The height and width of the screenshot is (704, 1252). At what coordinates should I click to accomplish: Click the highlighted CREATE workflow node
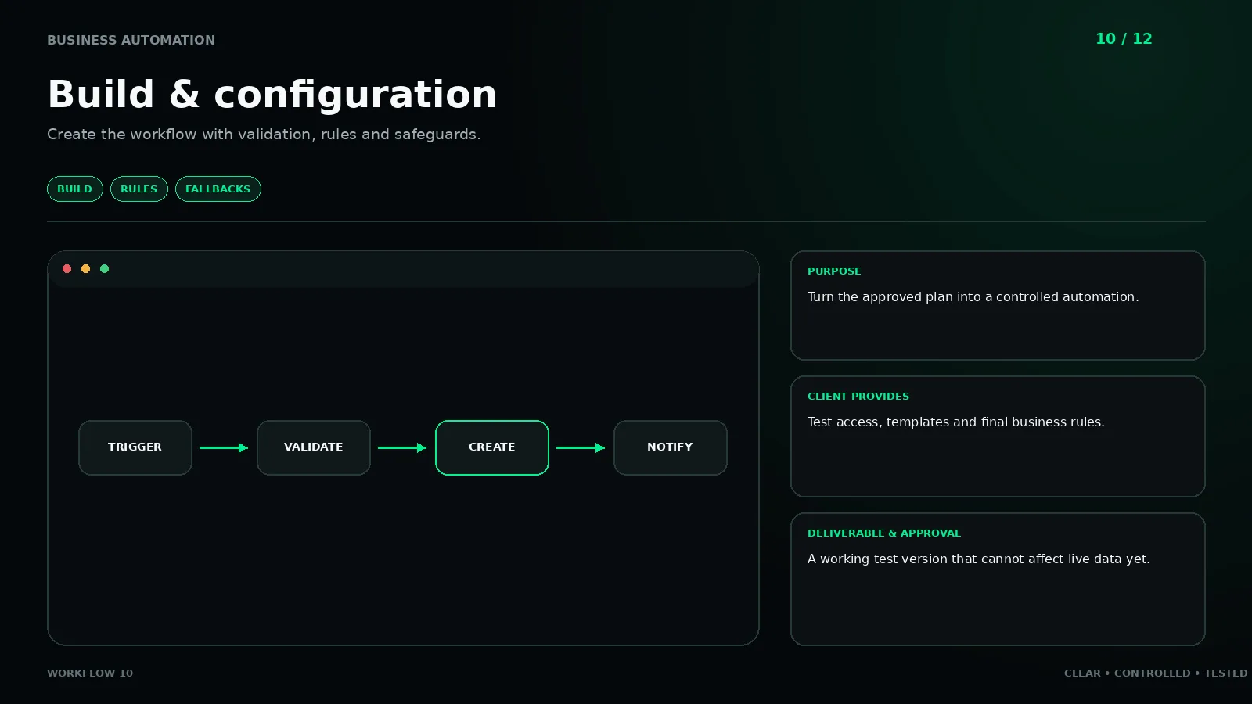coord(492,447)
